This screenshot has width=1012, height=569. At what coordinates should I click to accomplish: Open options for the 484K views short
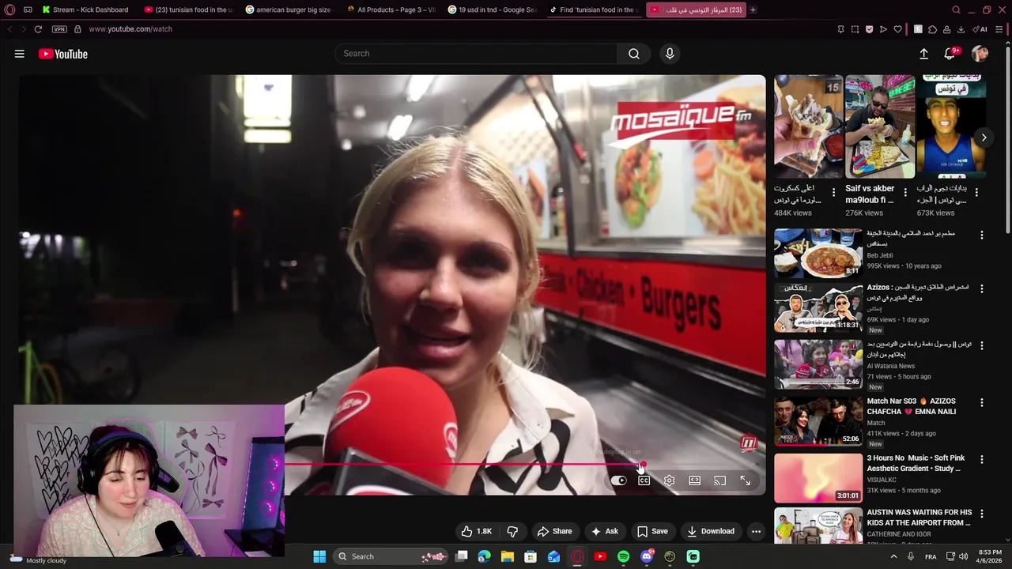(833, 192)
